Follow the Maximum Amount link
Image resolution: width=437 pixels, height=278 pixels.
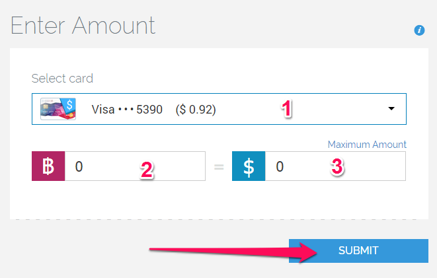tap(367, 145)
